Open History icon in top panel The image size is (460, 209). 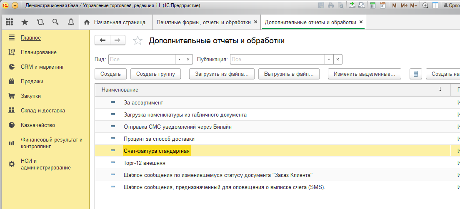40,22
